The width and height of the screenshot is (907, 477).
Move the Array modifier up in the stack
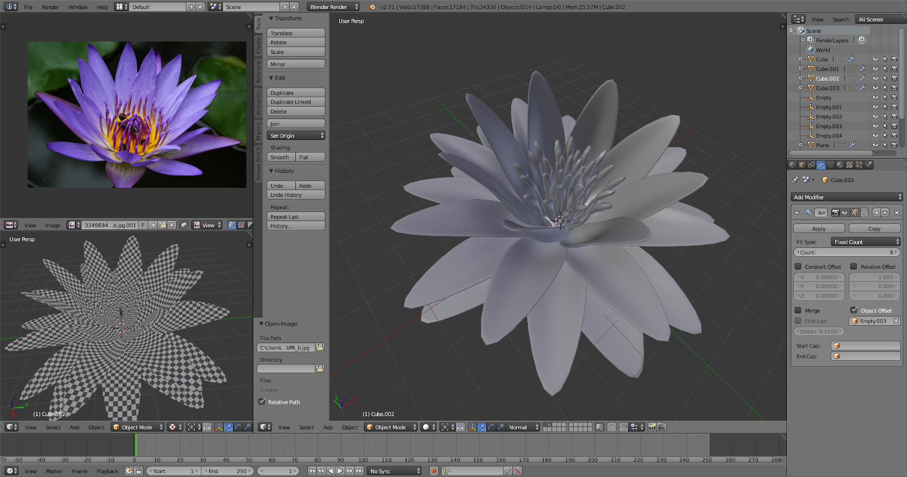(876, 213)
